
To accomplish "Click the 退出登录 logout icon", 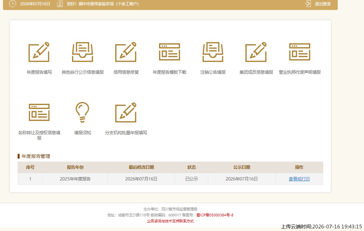I will click(308, 4).
